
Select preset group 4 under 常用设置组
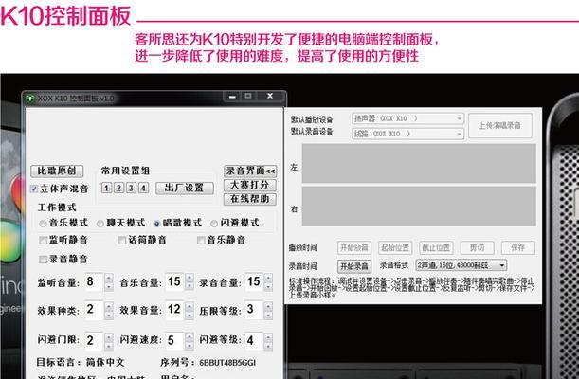[144, 188]
